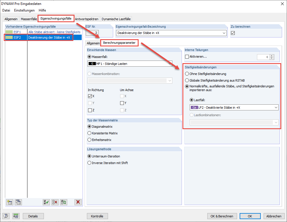Select Einheitsmatrix radio button
The height and width of the screenshot is (222, 287).
[89, 140]
